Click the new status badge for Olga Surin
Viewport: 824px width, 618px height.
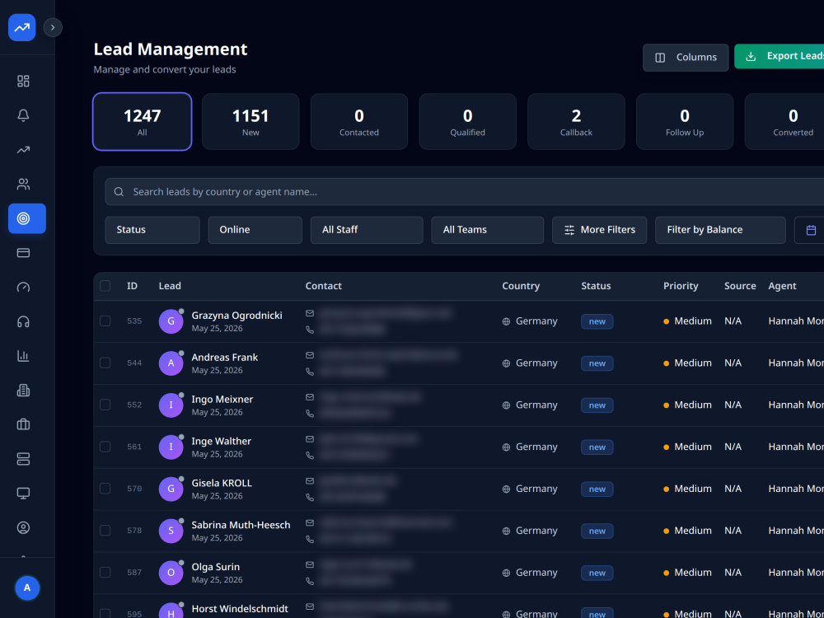(597, 573)
